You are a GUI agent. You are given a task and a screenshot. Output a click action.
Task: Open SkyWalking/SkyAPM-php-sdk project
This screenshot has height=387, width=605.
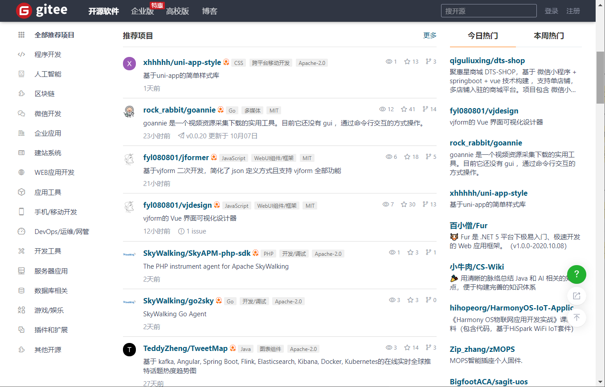tap(197, 253)
